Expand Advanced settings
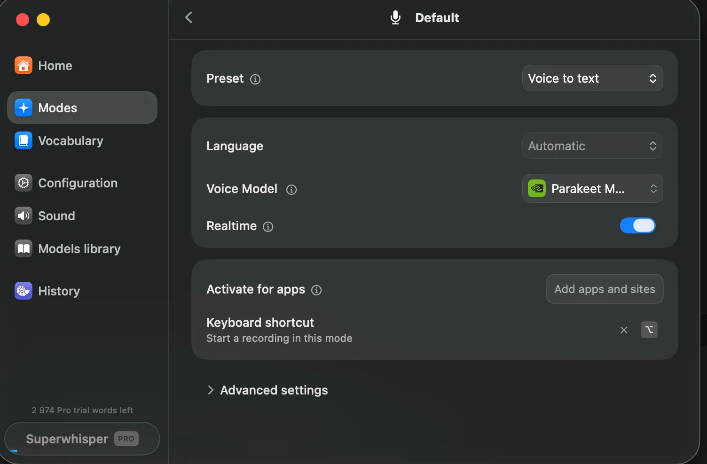This screenshot has width=707, height=464. tap(267, 390)
